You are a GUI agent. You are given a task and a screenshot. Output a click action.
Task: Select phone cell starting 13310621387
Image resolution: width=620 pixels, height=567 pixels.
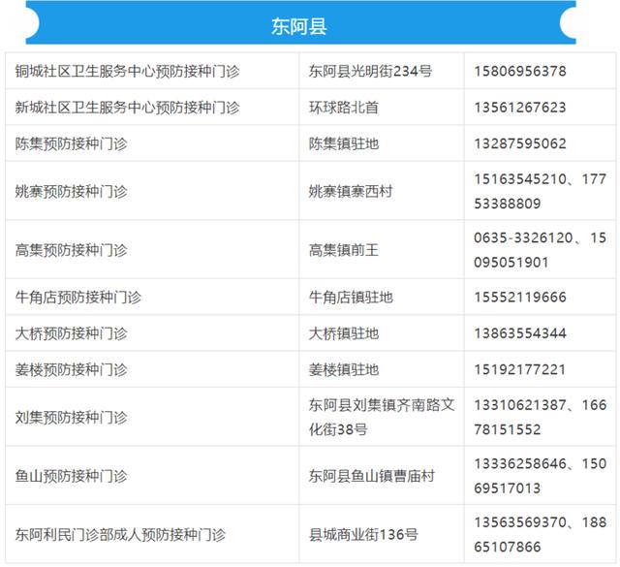[541, 417]
